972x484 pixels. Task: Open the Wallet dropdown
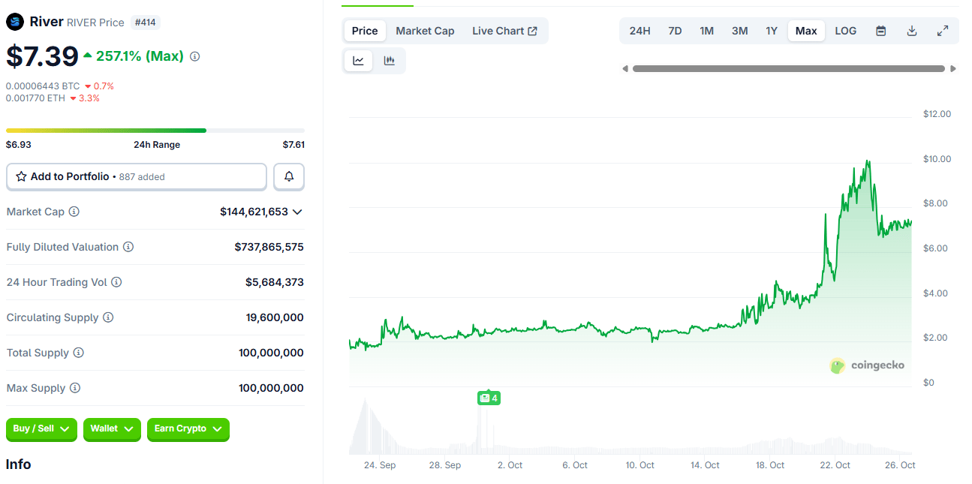[x=112, y=429]
